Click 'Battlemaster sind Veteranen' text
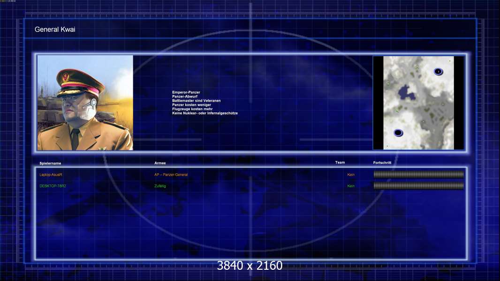 197,101
